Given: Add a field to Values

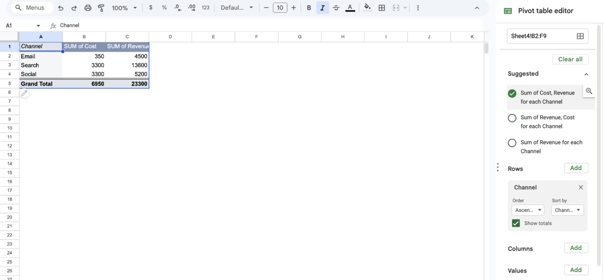Looking at the screenshot, I should coord(576,270).
